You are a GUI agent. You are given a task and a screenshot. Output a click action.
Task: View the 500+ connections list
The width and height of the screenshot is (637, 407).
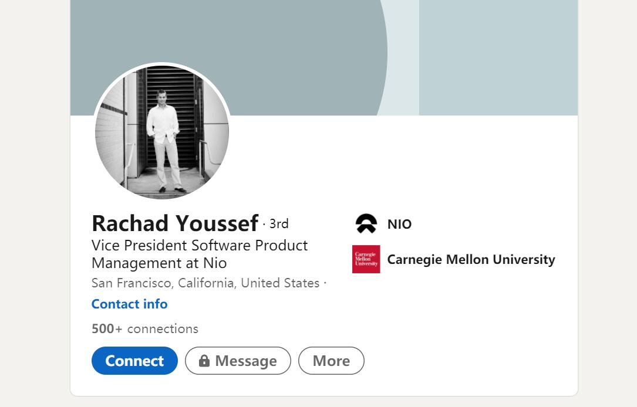click(145, 328)
